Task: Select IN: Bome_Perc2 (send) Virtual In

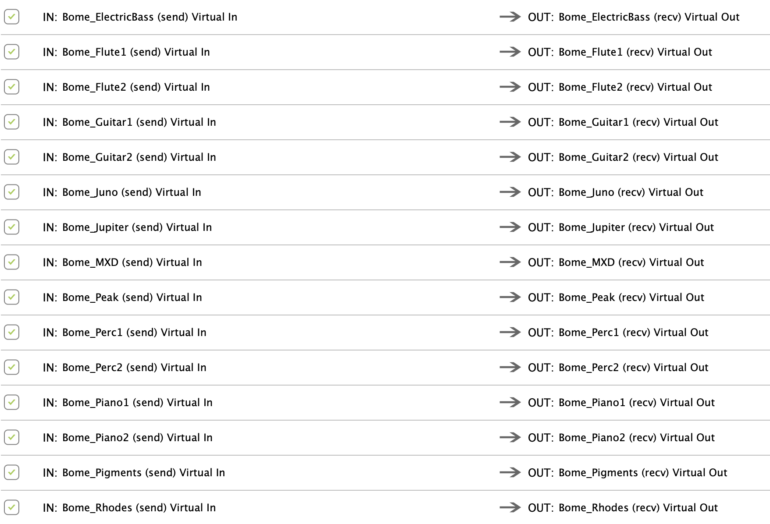Action: [x=125, y=368]
